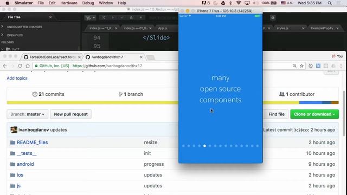Open the Debug menu
Image resolution: width=347 pixels, height=195 pixels.
(88, 3)
